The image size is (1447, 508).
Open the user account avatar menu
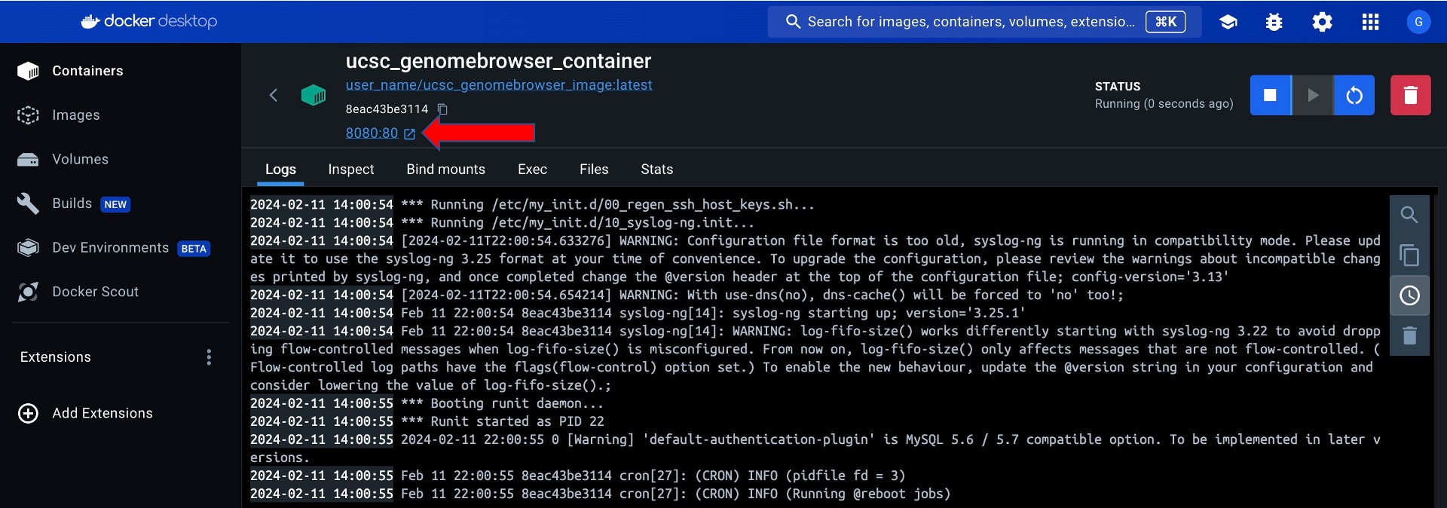coord(1418,22)
